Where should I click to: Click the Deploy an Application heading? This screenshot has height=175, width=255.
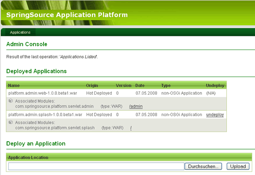[x=36, y=144]
